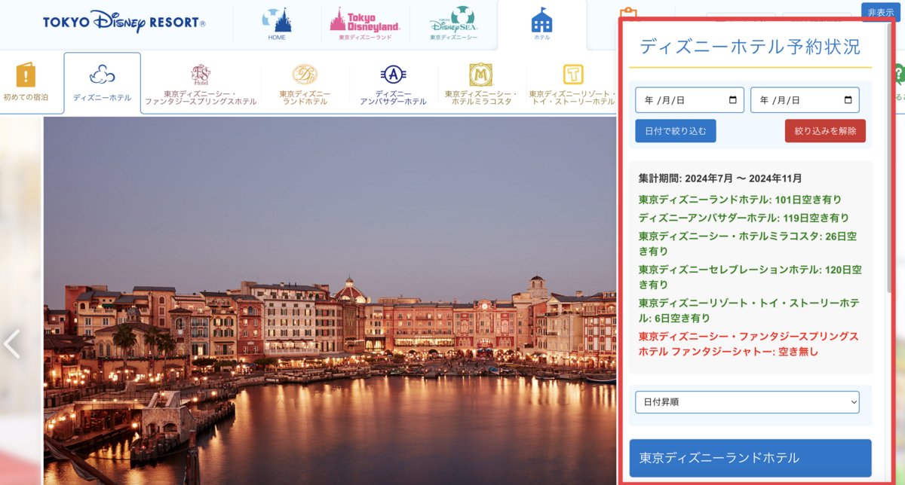This screenshot has width=905, height=485.
Task: Open the 東京ディズニーランドホテル nav tab
Action: tap(305, 84)
